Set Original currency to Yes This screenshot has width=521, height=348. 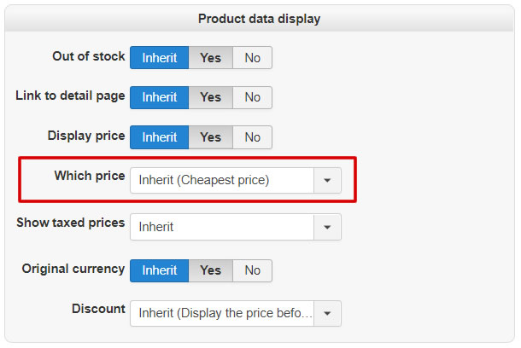[210, 270]
